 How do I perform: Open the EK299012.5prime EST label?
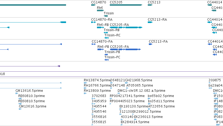coord(146,112)
